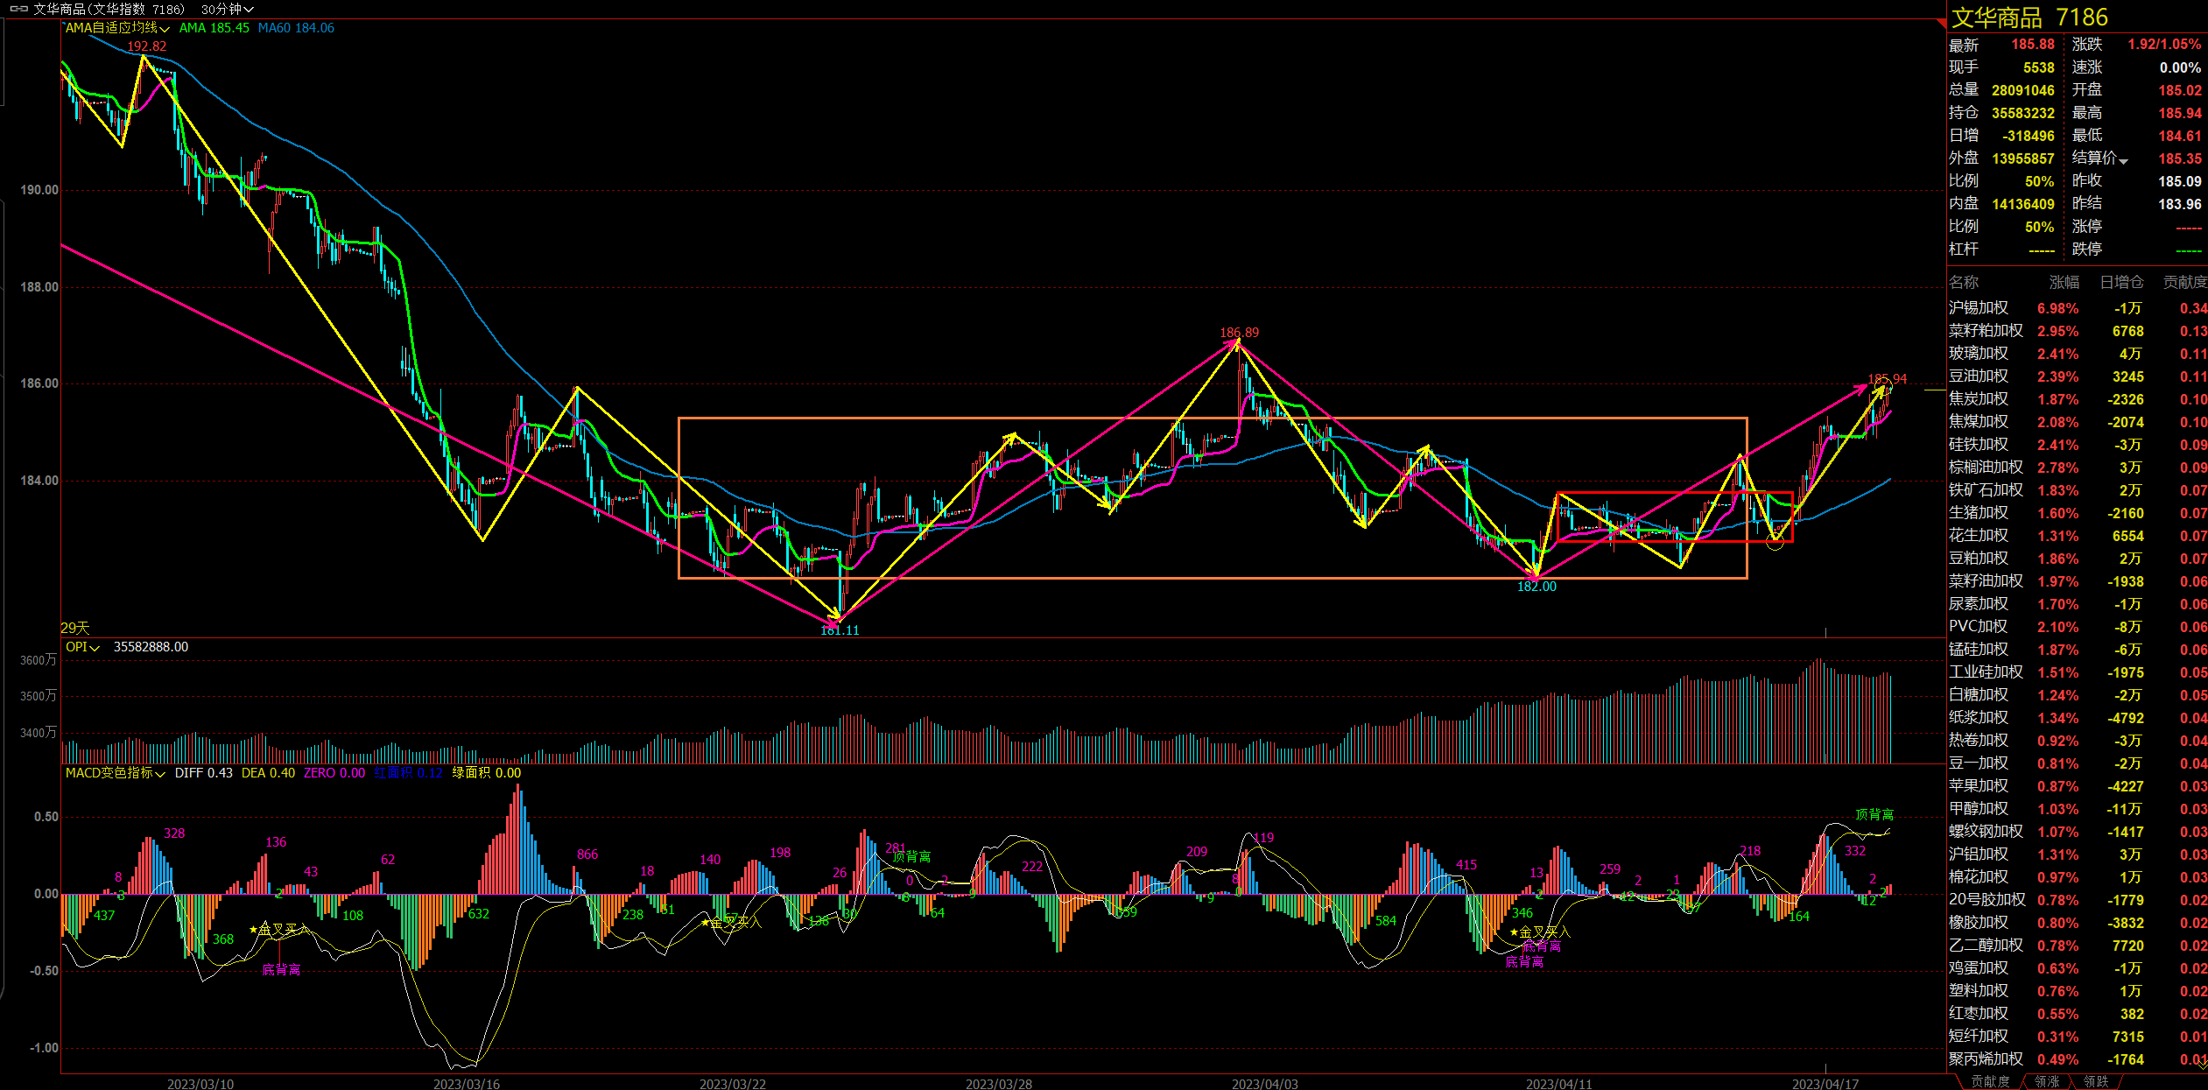The width and height of the screenshot is (2208, 1090).
Task: Click the small circle marker below the red rectangle
Action: (1775, 544)
